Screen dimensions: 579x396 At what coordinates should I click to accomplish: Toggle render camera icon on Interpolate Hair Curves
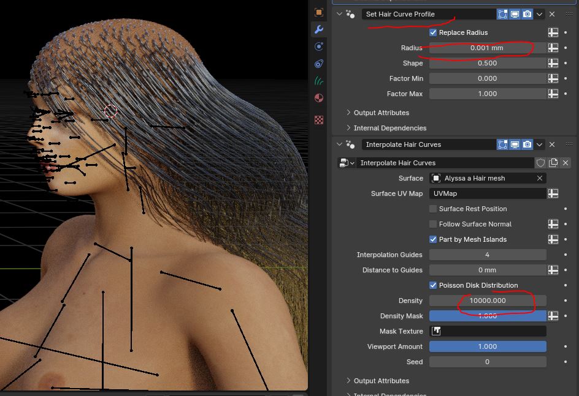coord(527,144)
